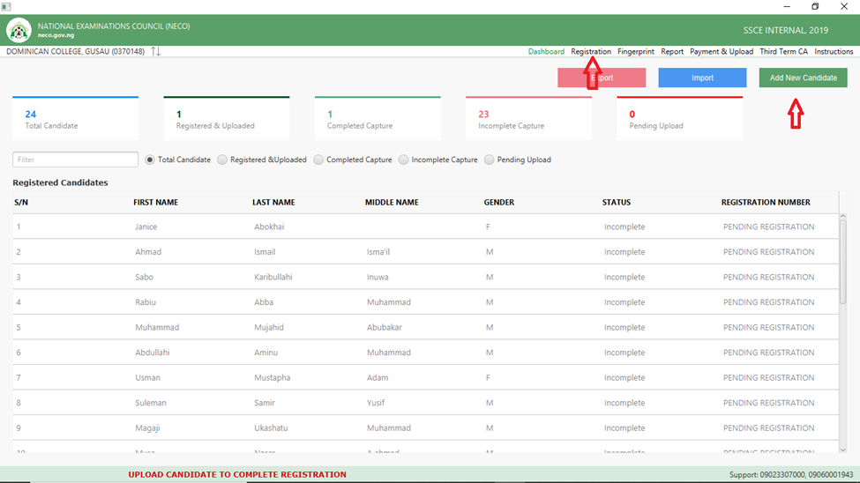Choose the Pending Upload radio option
Screen dimensions: 860x483
(x=490, y=160)
